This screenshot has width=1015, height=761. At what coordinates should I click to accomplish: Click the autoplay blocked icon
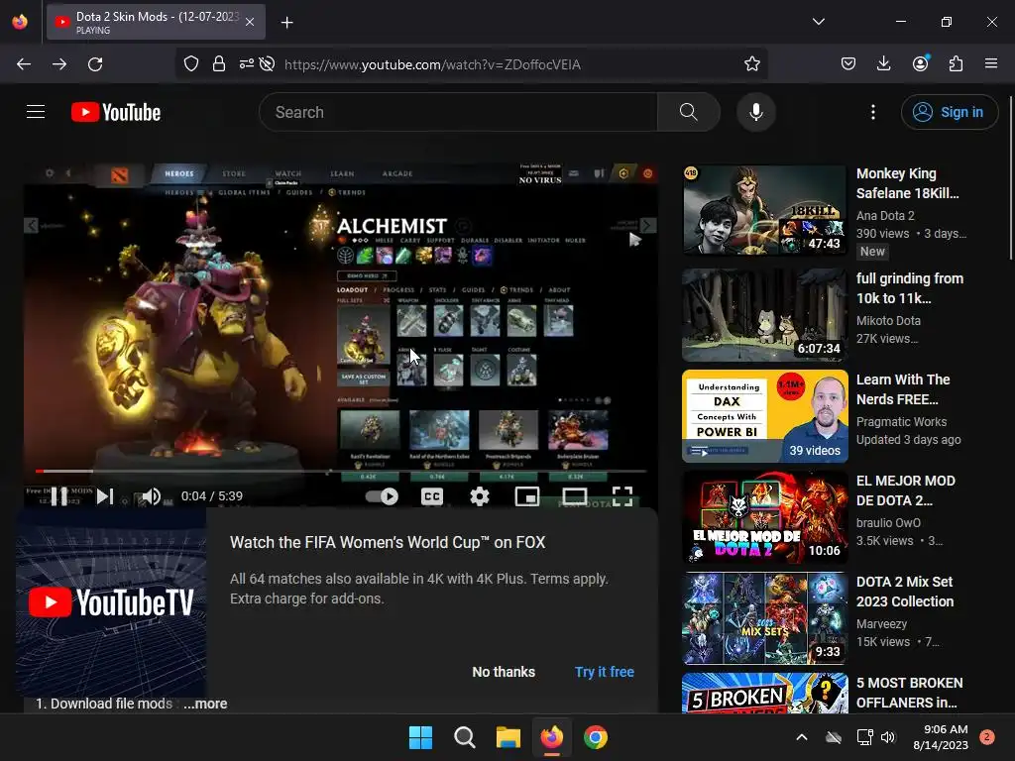[x=267, y=63]
